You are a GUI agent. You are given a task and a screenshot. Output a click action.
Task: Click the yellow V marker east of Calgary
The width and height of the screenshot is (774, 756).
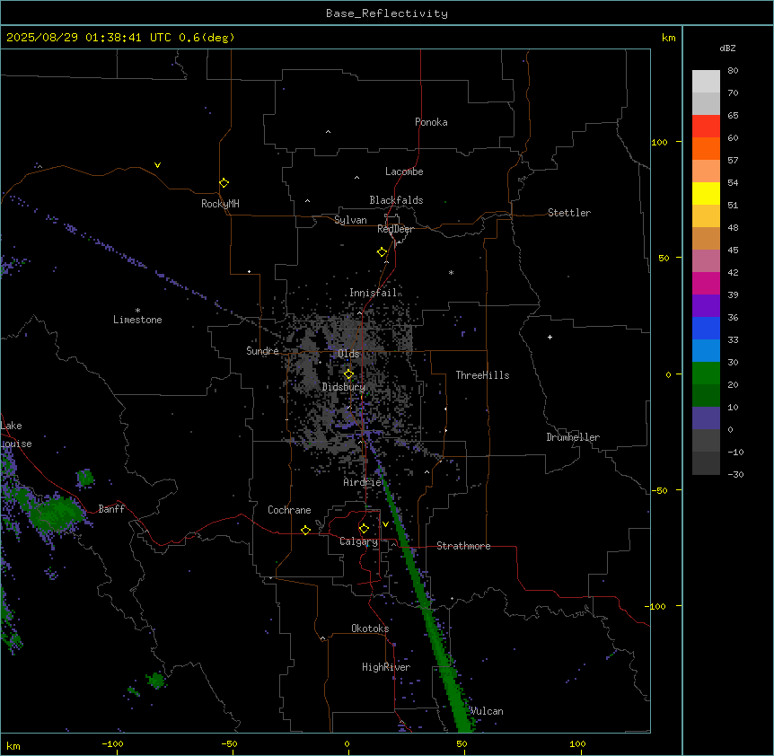pos(385,524)
